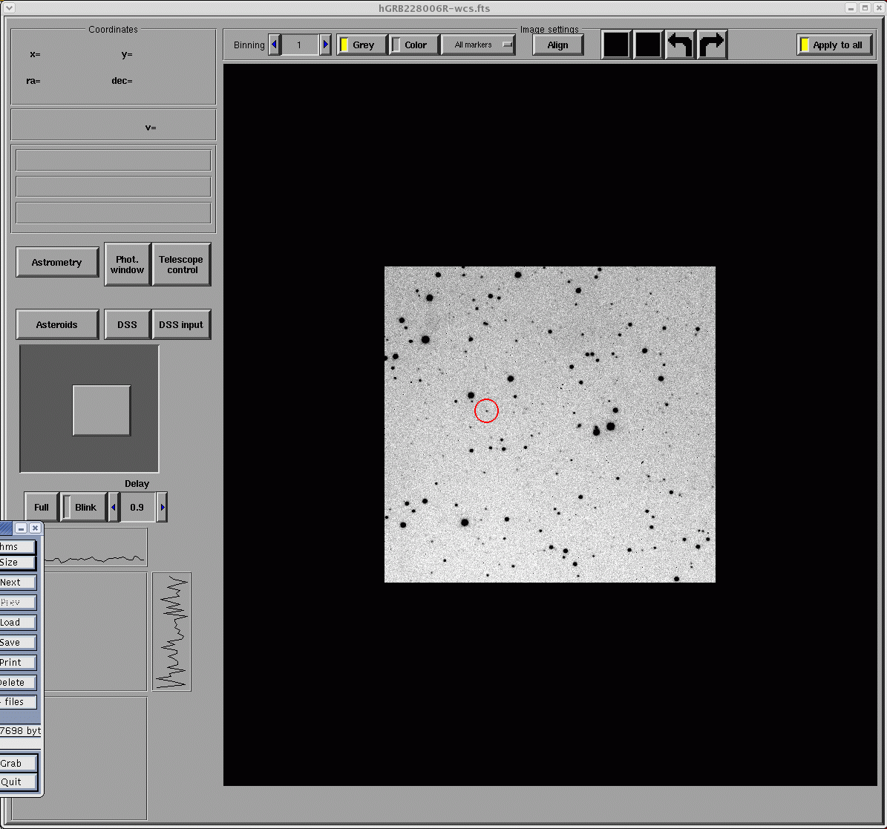The image size is (887, 829).
Task: Click the undo curved-left arrow icon
Action: pos(680,45)
